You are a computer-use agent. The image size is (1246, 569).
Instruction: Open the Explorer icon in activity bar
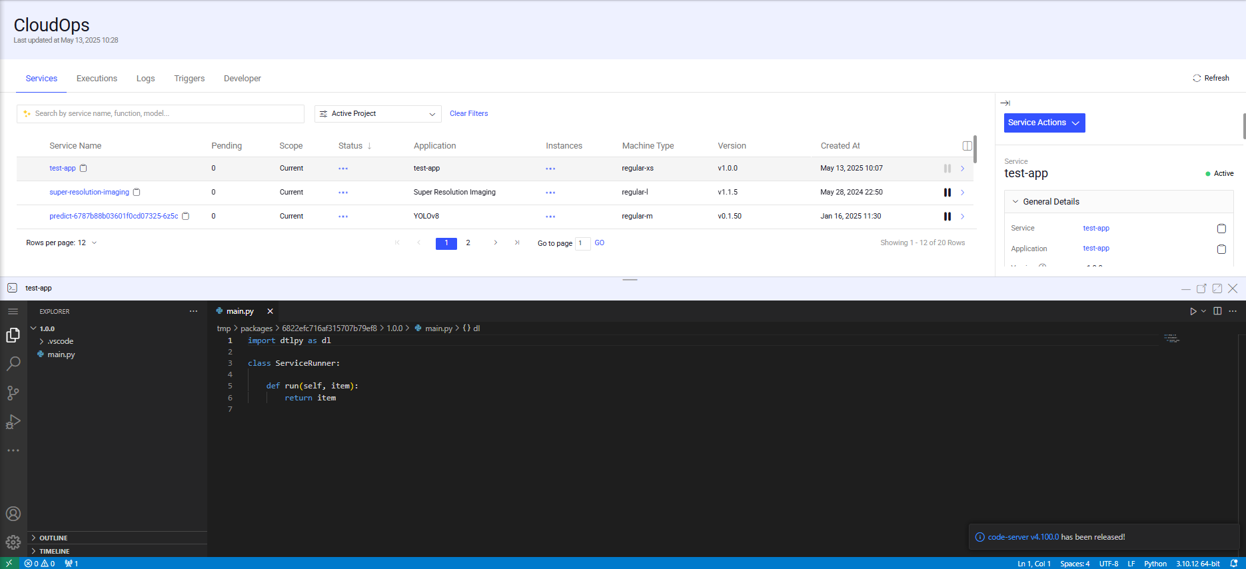point(13,335)
